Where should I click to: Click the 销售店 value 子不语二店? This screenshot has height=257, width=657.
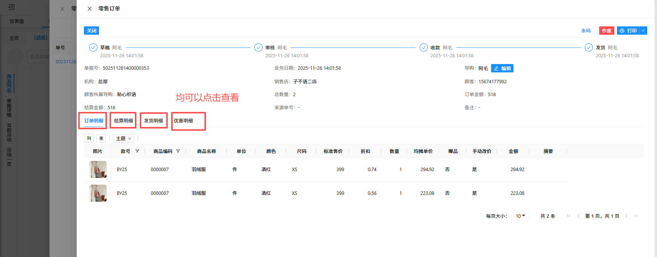(305, 81)
